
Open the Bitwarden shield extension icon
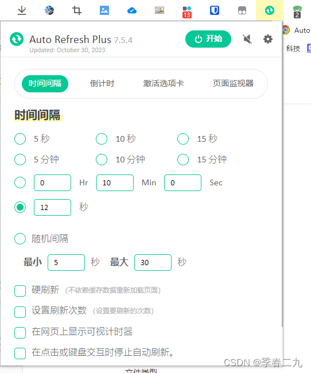coord(215,10)
